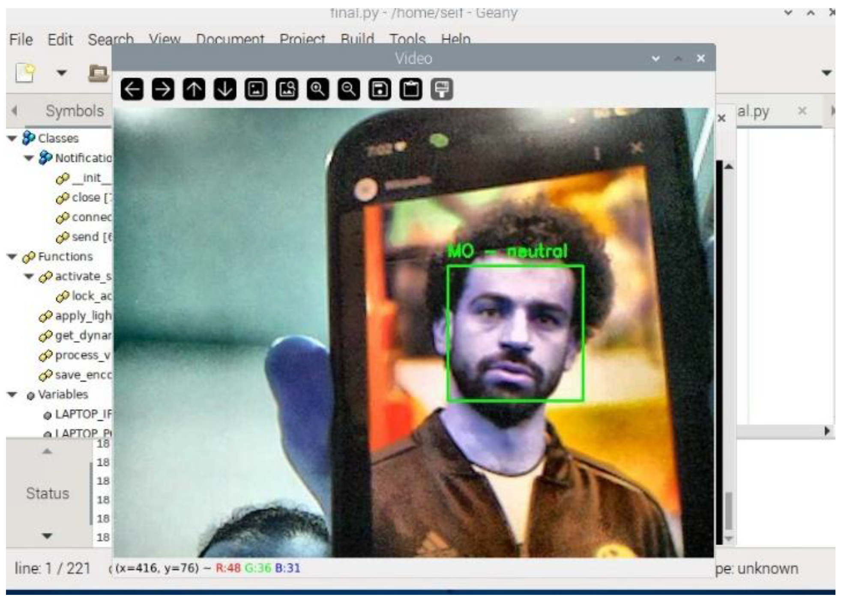Collapse the Variables tree node
The image size is (847, 606).
pos(12,394)
